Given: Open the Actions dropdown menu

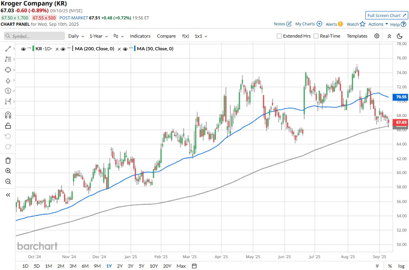Looking at the screenshot, I should 378,24.
